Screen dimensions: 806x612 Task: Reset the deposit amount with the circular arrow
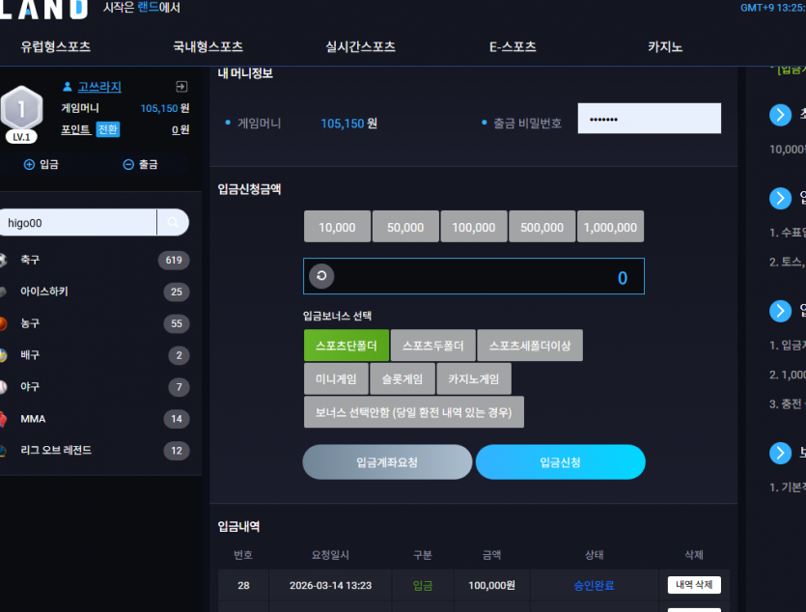(x=321, y=276)
